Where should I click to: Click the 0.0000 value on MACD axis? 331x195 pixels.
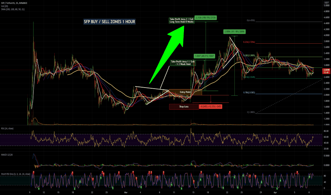[x=326, y=165]
